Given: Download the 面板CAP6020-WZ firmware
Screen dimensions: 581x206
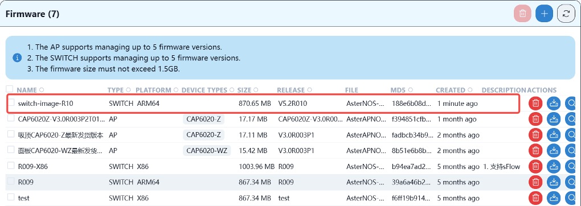Looking at the screenshot, I should [554, 151].
